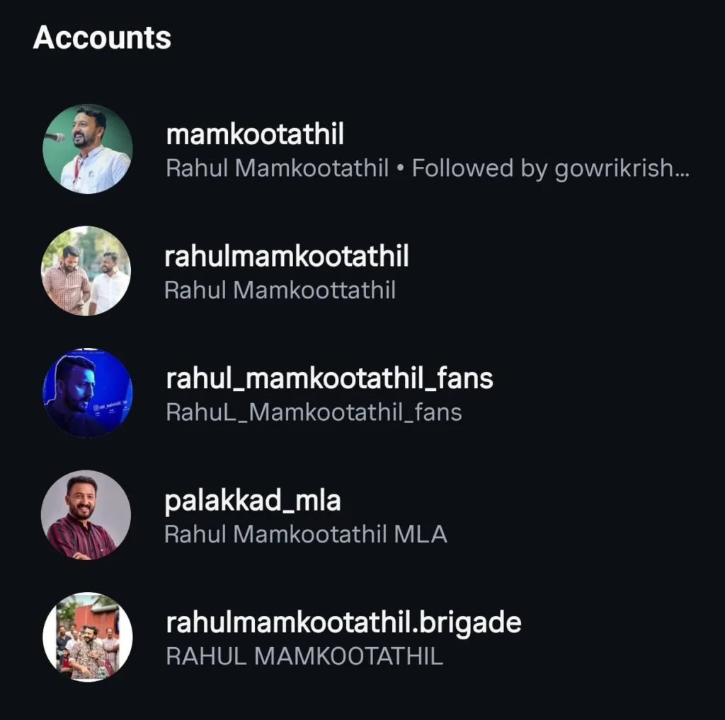Click the 'RahuL_Mamkootathil_fans' display name subtitle
This screenshot has height=720, width=725.
point(314,412)
